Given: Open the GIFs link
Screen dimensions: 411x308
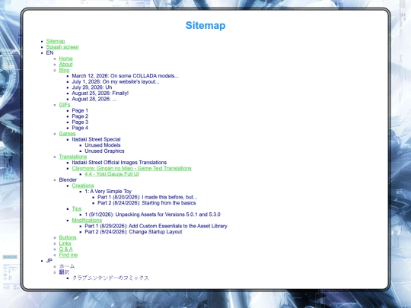Looking at the screenshot, I should pyautogui.click(x=65, y=105).
